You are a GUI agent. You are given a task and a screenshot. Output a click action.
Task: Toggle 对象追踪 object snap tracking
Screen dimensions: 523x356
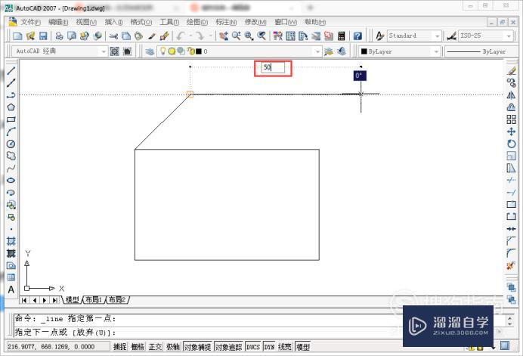pyautogui.click(x=228, y=347)
